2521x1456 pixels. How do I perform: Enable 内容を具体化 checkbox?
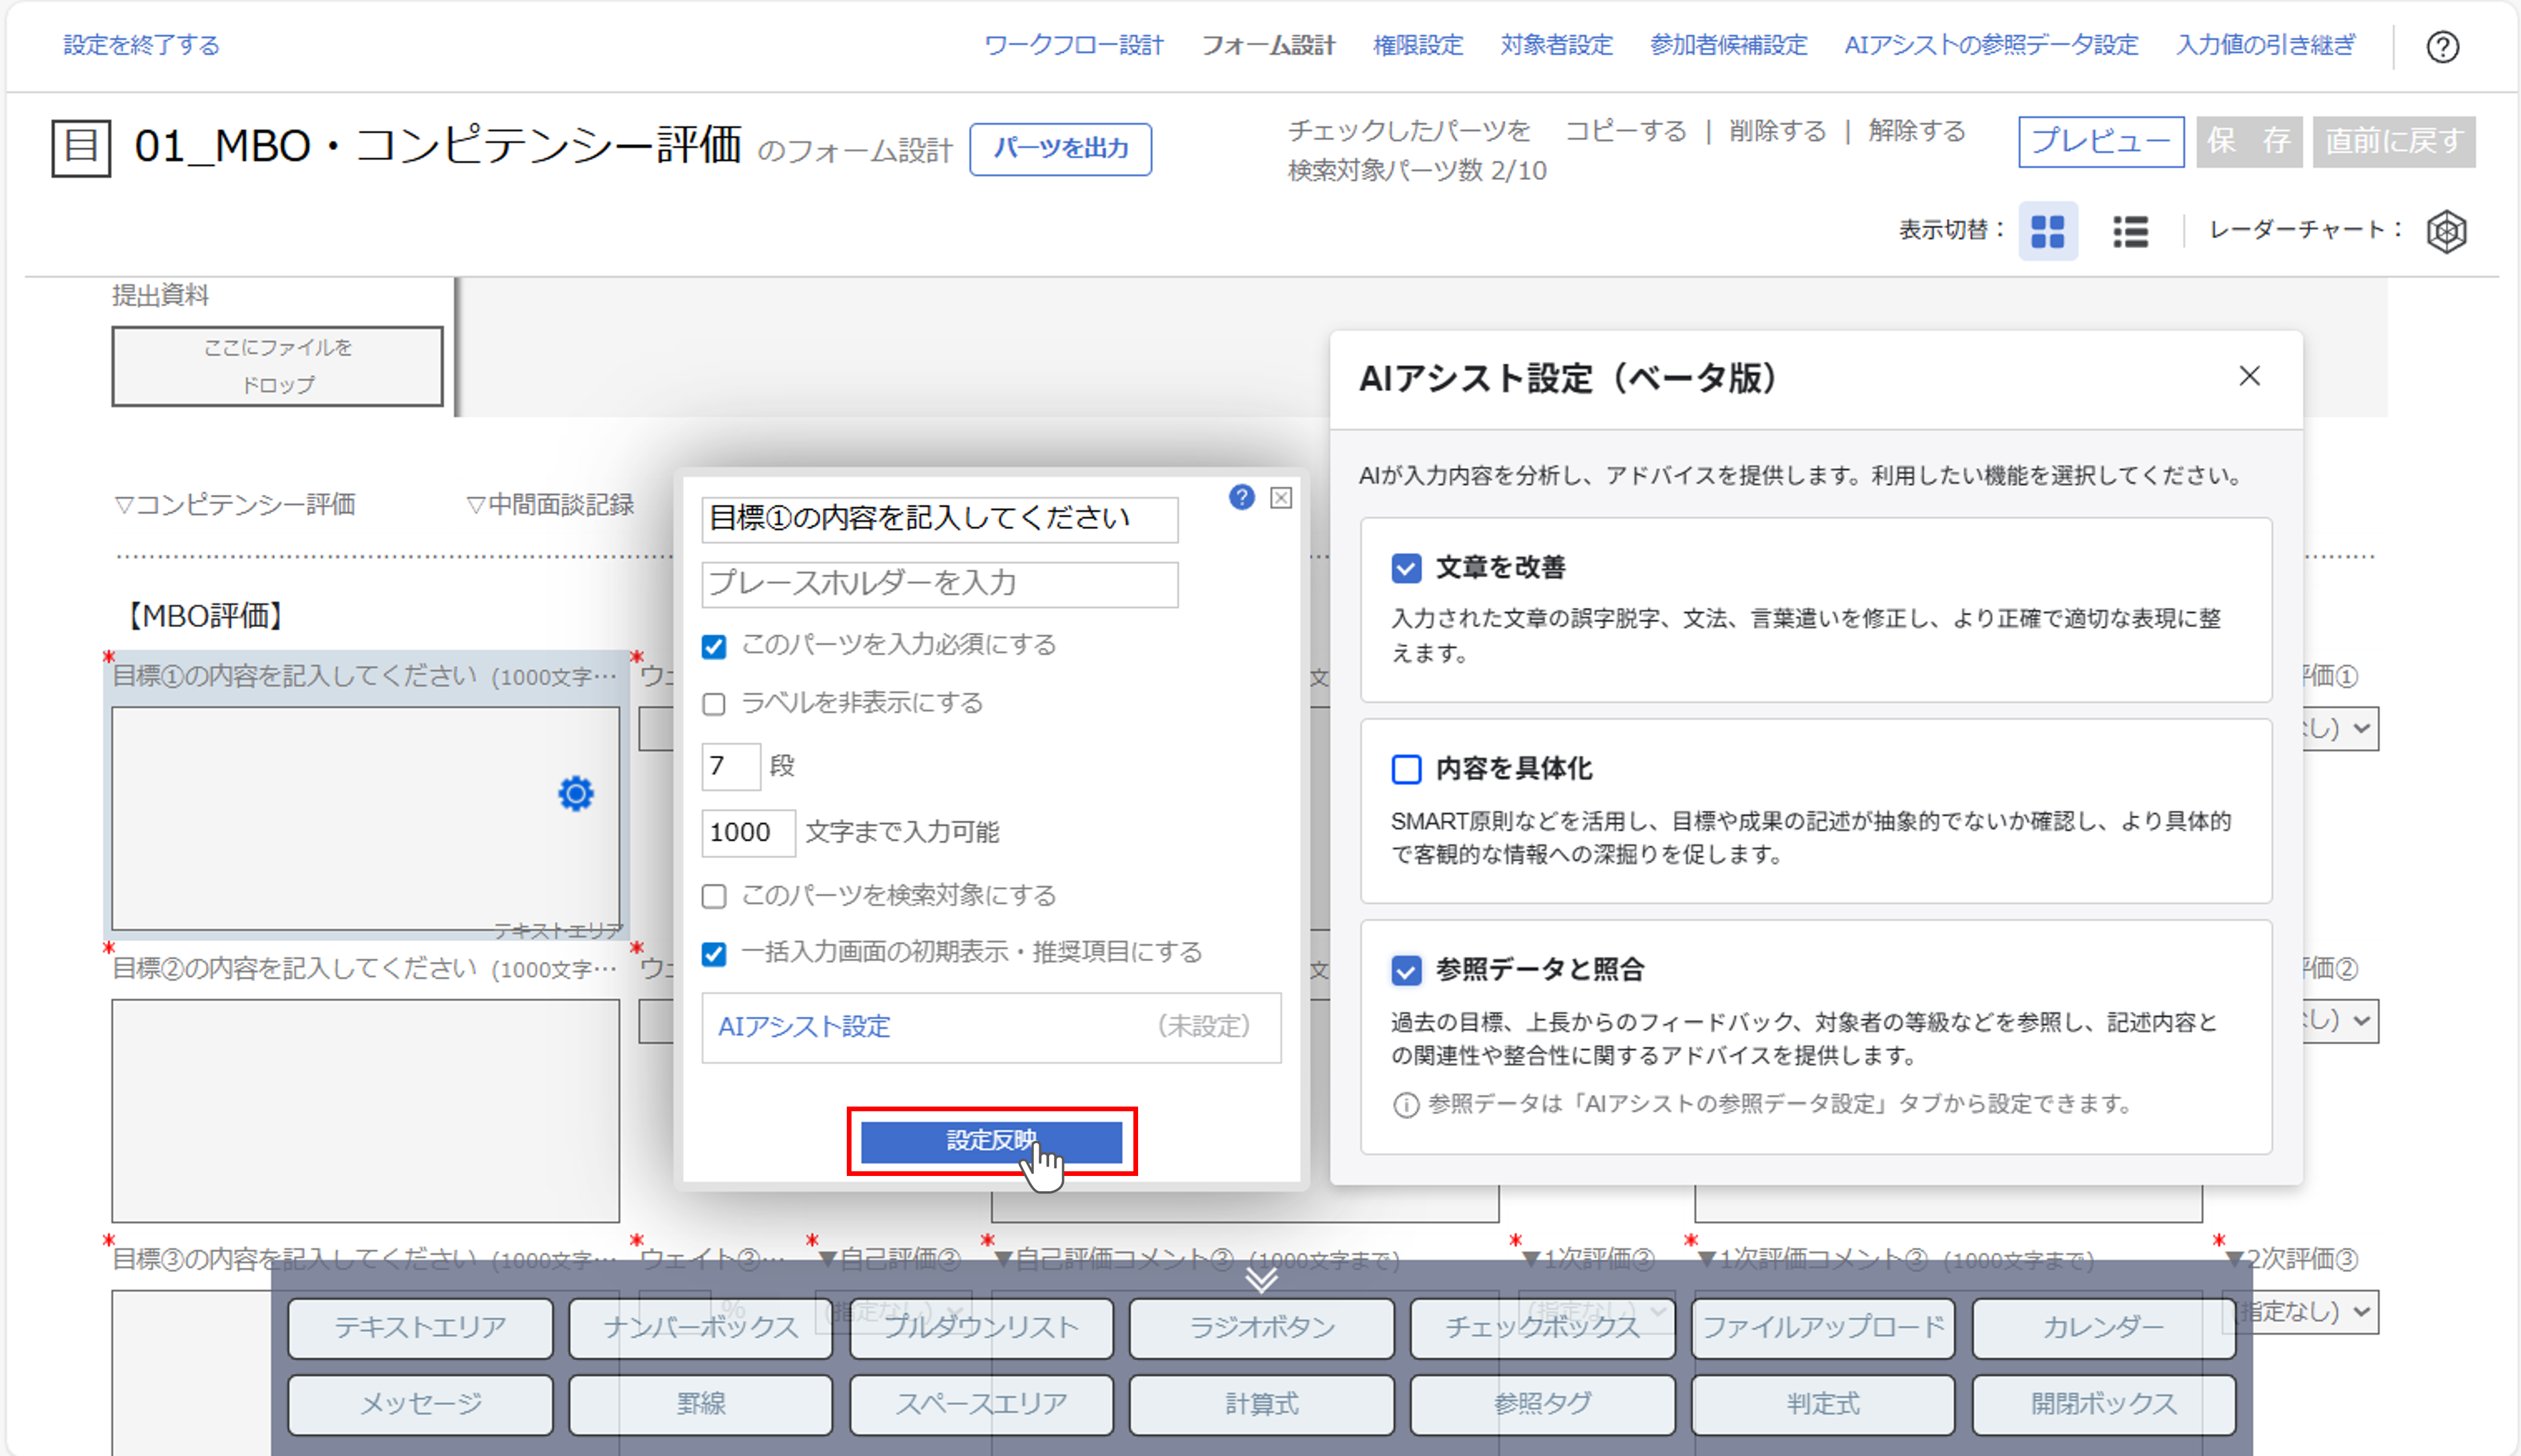[x=1406, y=769]
